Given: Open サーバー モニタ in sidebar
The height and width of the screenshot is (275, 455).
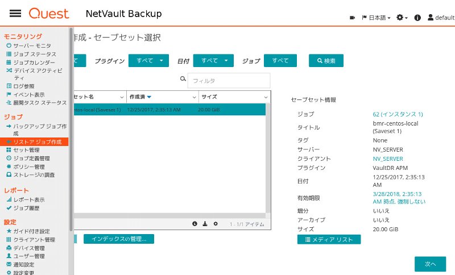Looking at the screenshot, I should pyautogui.click(x=32, y=46).
